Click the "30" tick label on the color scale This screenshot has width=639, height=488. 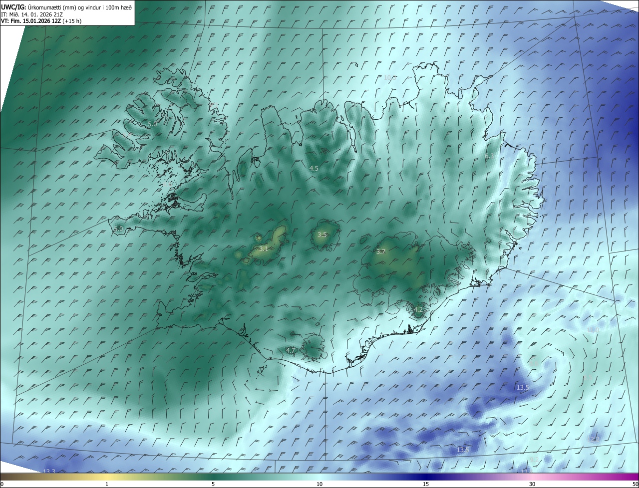point(532,484)
